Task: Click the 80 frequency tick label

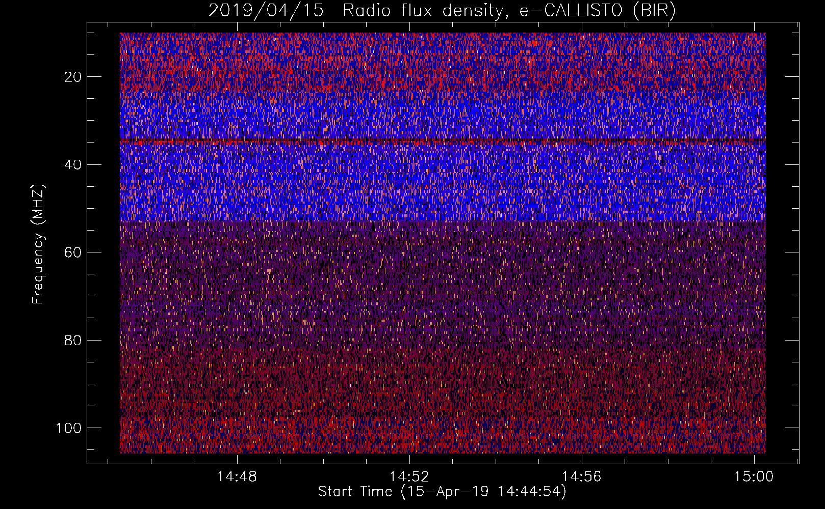Action: pos(73,340)
